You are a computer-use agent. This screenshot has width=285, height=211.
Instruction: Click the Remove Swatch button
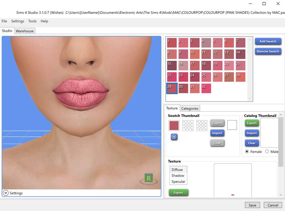268,52
